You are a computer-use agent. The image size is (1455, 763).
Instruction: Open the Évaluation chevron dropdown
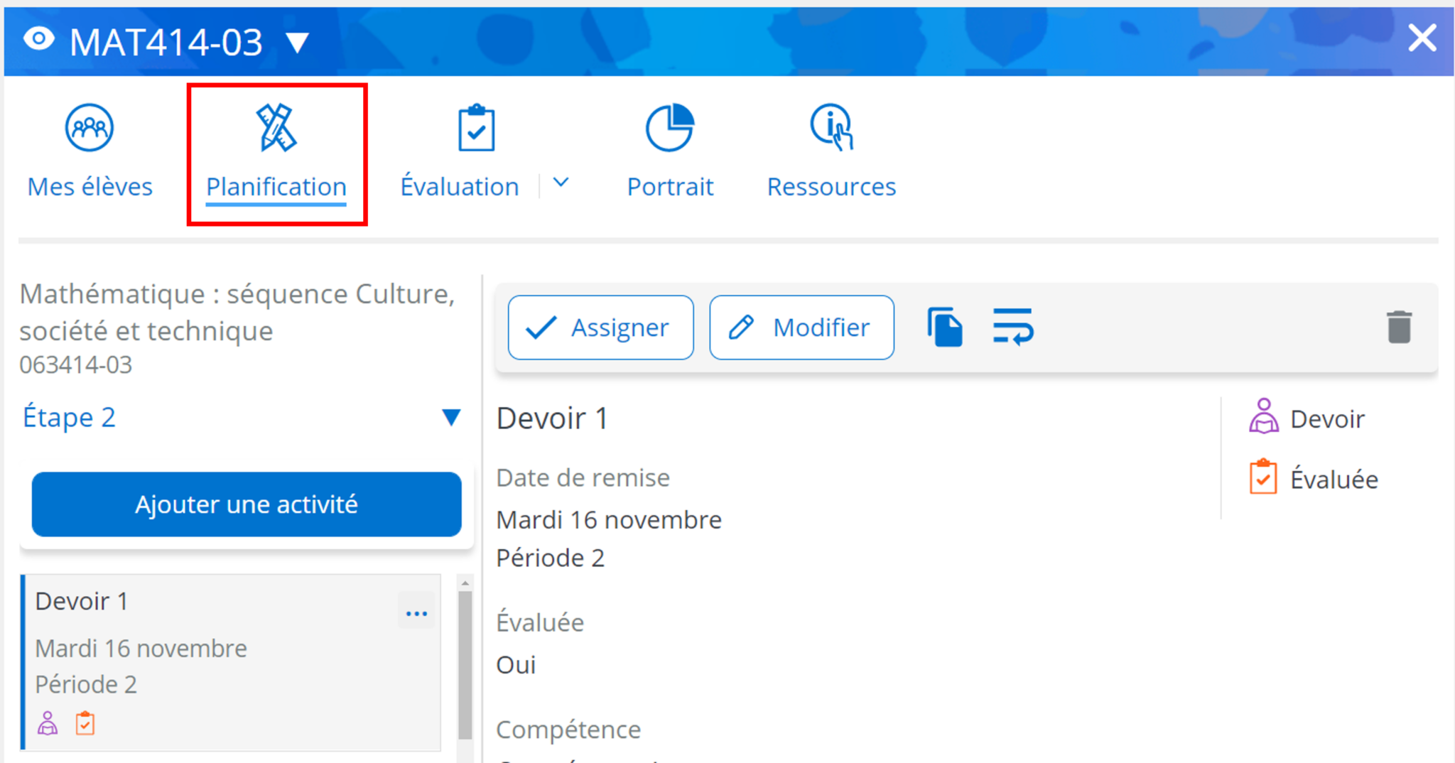pyautogui.click(x=561, y=183)
